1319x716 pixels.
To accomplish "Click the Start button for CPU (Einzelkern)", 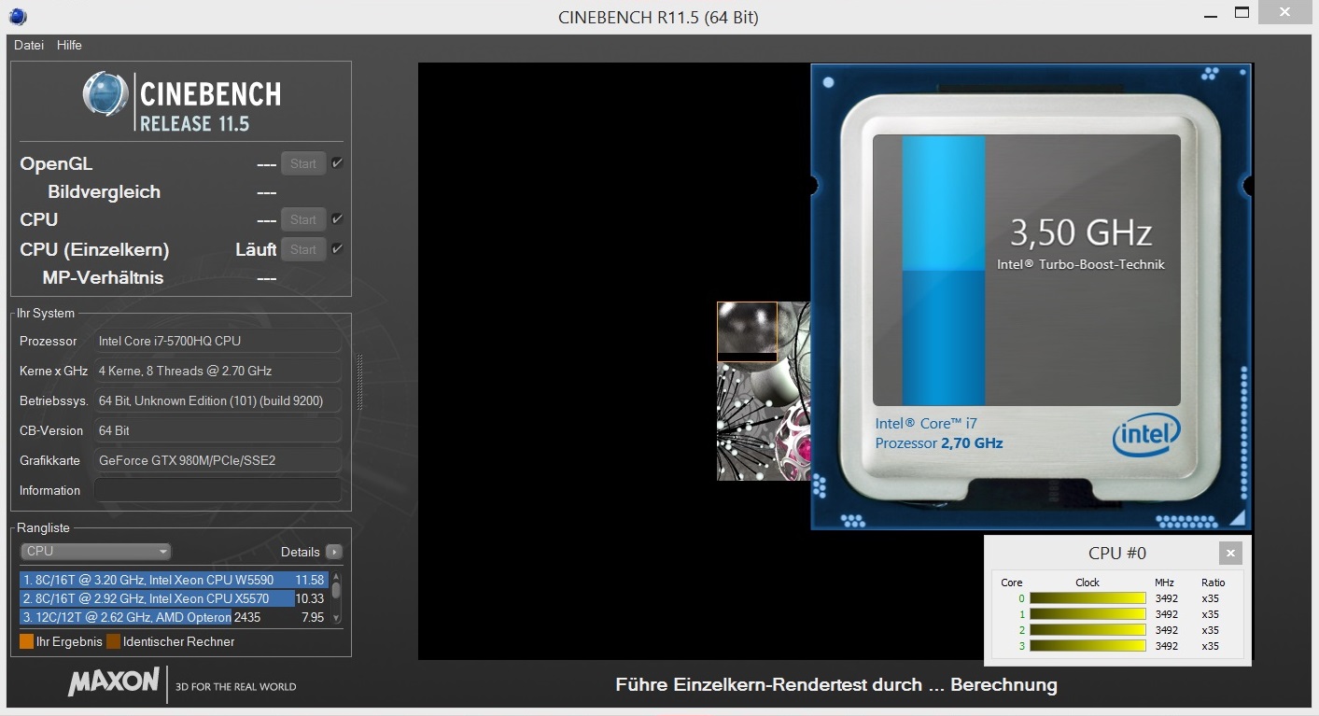I will [x=303, y=249].
